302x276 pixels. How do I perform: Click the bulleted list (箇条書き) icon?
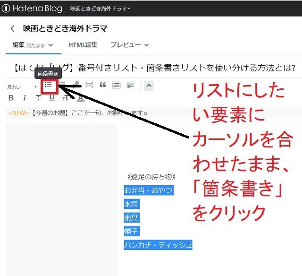coord(48,85)
